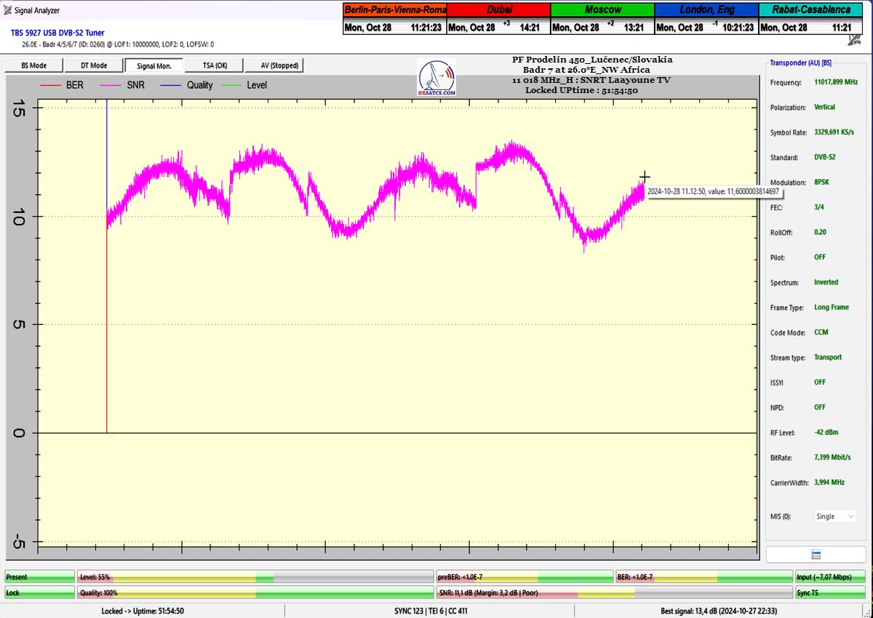873x618 pixels.
Task: Toggle the Lock status indicator
Action: [x=39, y=593]
